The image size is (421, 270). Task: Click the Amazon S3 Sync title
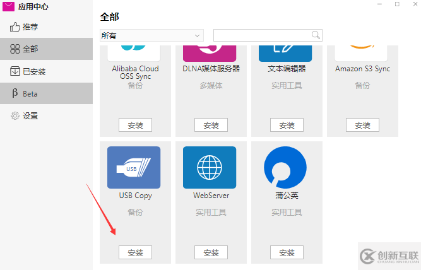362,69
